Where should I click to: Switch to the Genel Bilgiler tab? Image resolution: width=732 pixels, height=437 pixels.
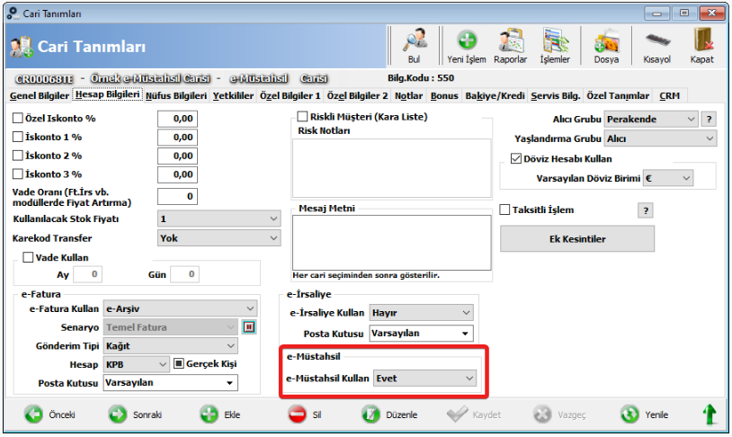pyautogui.click(x=40, y=95)
